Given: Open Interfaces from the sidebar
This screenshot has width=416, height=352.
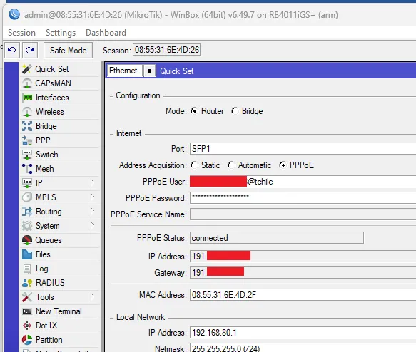Looking at the screenshot, I should pos(60,98).
